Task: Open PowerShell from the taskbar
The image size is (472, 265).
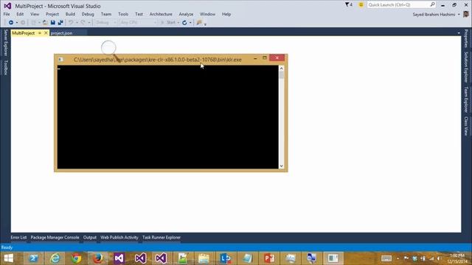Action: [33, 258]
